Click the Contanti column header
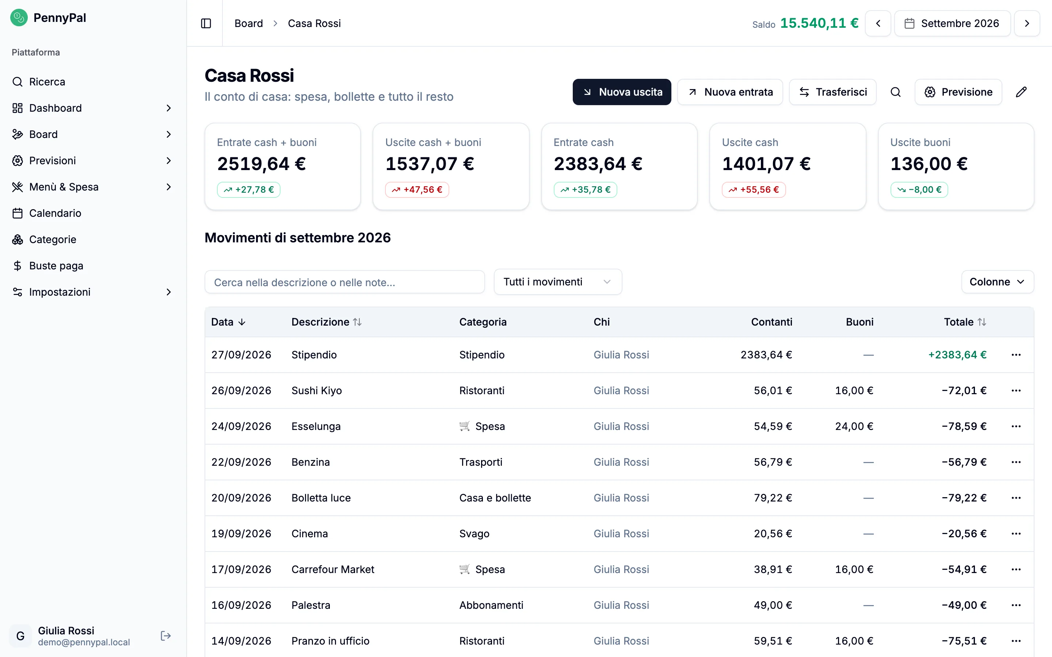 pos(771,322)
